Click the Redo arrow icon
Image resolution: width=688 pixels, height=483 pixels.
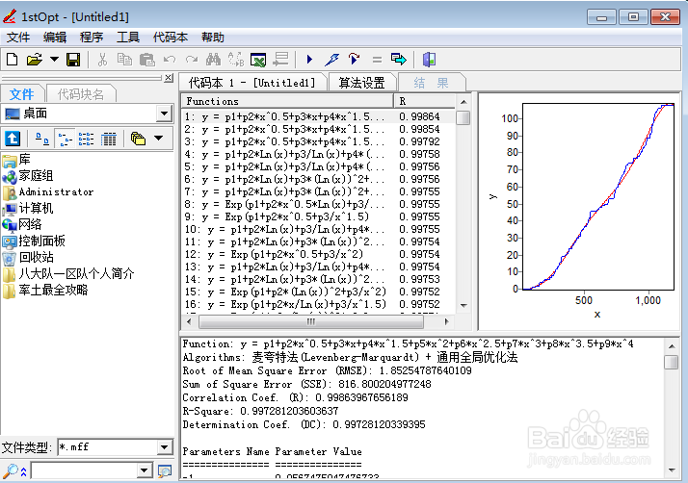point(192,59)
